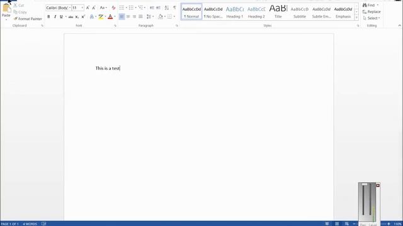Screen dimensions: 403x226
Task: Expand the Styles gallery More arrow
Action: 356,18
